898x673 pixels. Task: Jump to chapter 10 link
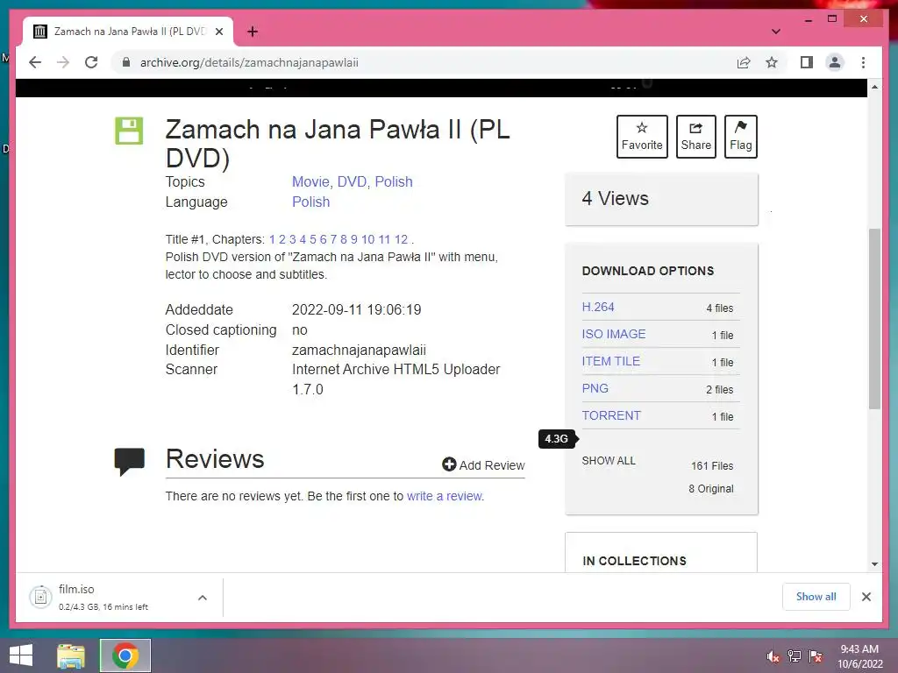click(367, 239)
